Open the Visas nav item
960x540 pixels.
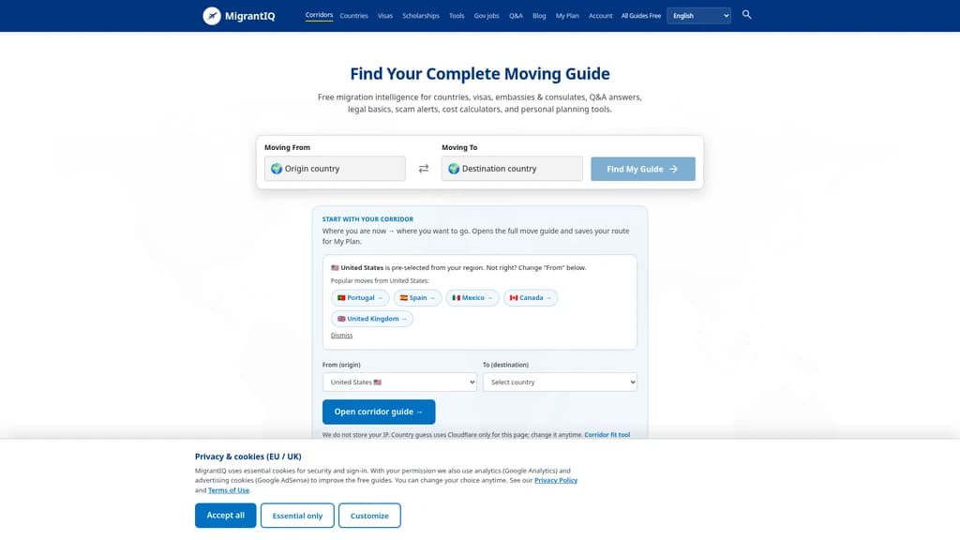coord(385,16)
